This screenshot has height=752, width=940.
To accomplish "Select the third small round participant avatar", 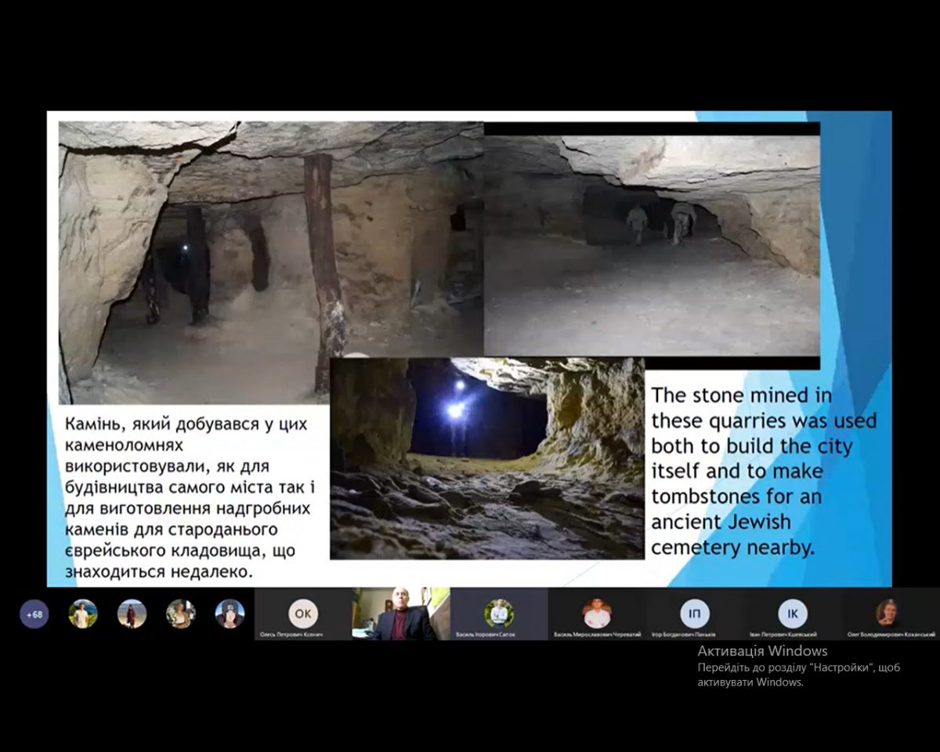I will click(181, 614).
